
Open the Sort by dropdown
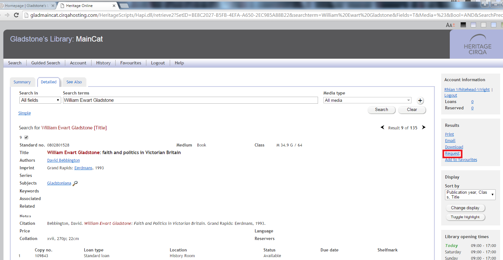470,195
